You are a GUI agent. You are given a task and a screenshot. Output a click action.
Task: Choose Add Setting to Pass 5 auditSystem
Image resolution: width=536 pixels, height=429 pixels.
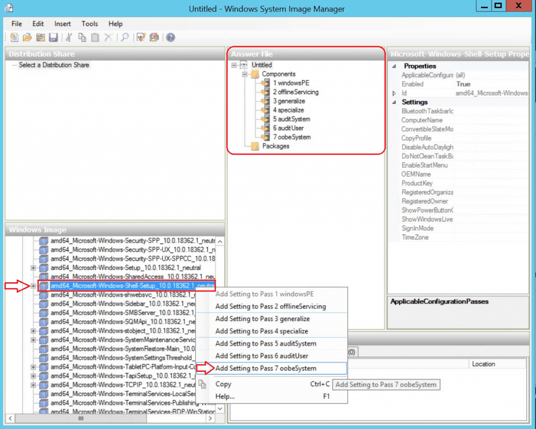coord(272,344)
